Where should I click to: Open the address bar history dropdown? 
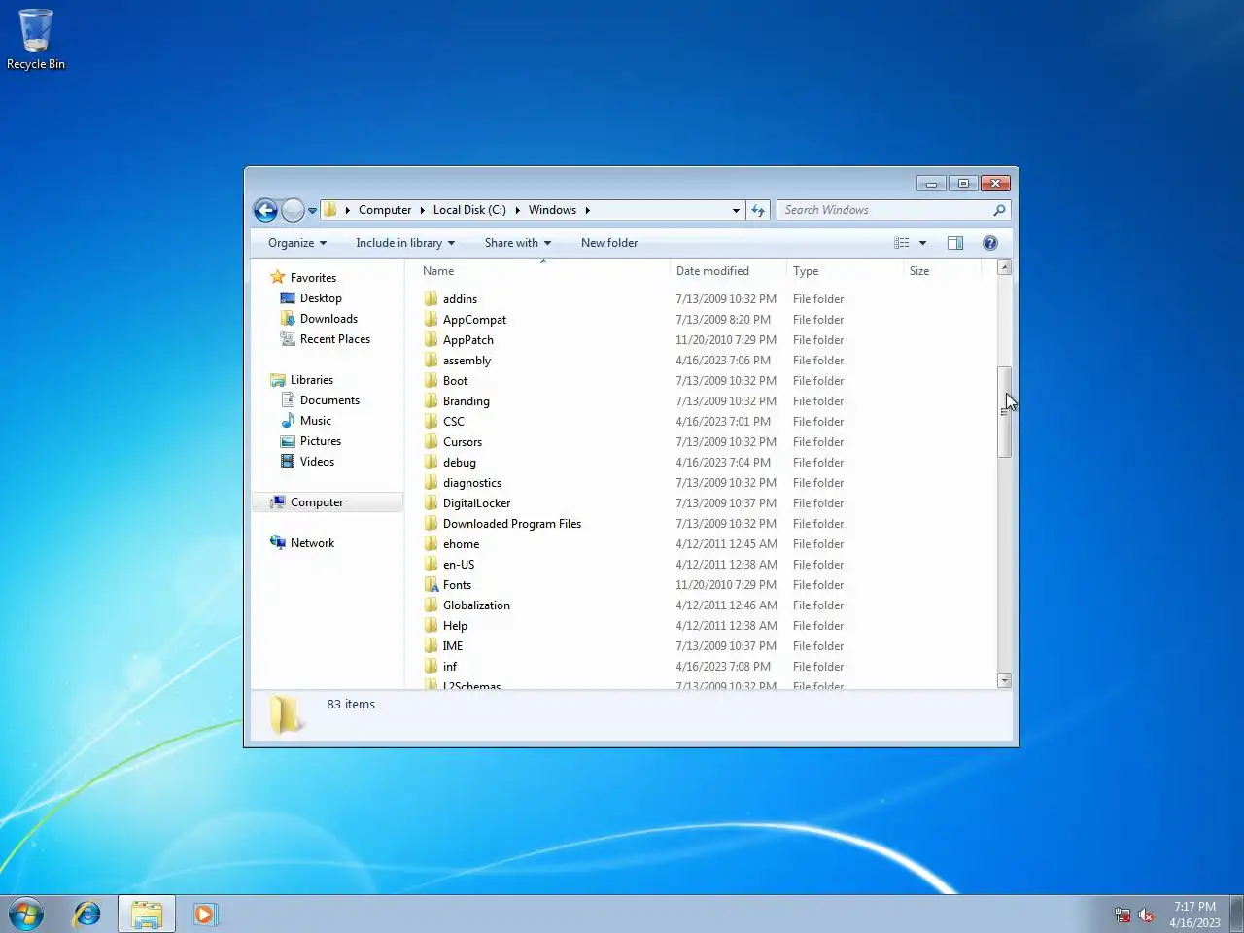click(736, 210)
